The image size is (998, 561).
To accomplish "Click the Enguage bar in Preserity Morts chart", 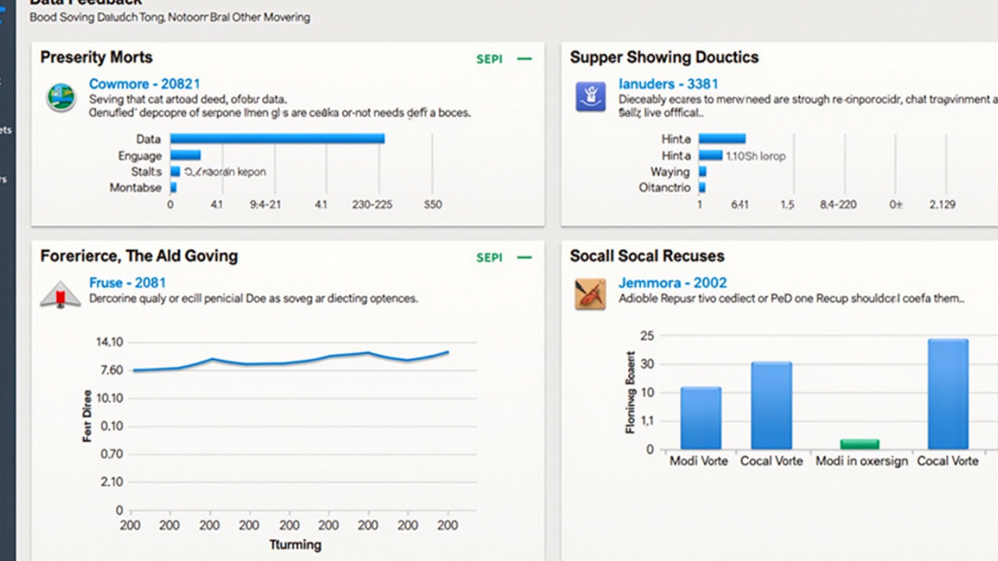I will point(186,155).
